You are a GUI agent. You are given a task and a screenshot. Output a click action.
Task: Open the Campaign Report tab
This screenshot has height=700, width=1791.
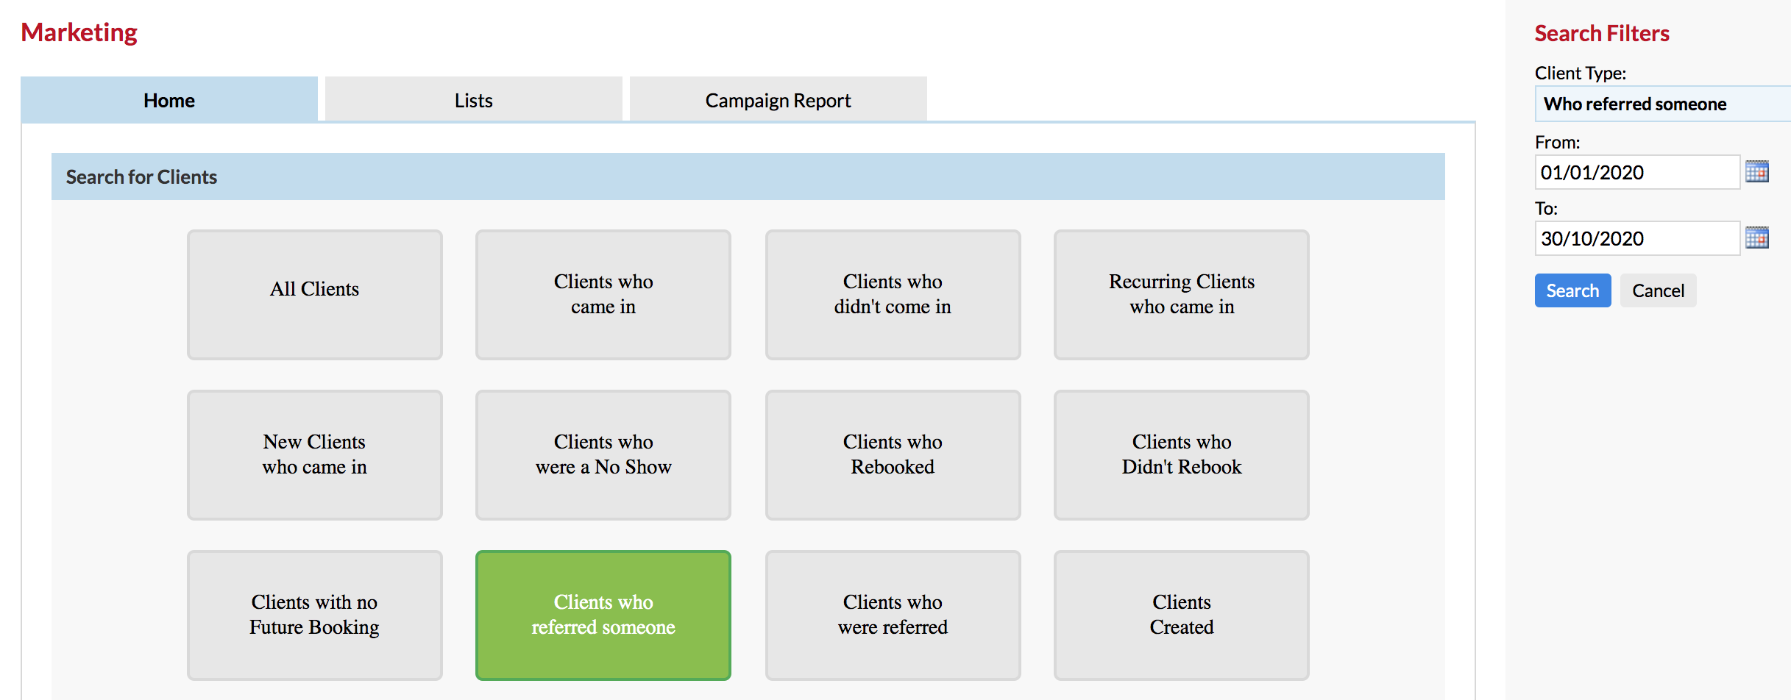point(778,100)
